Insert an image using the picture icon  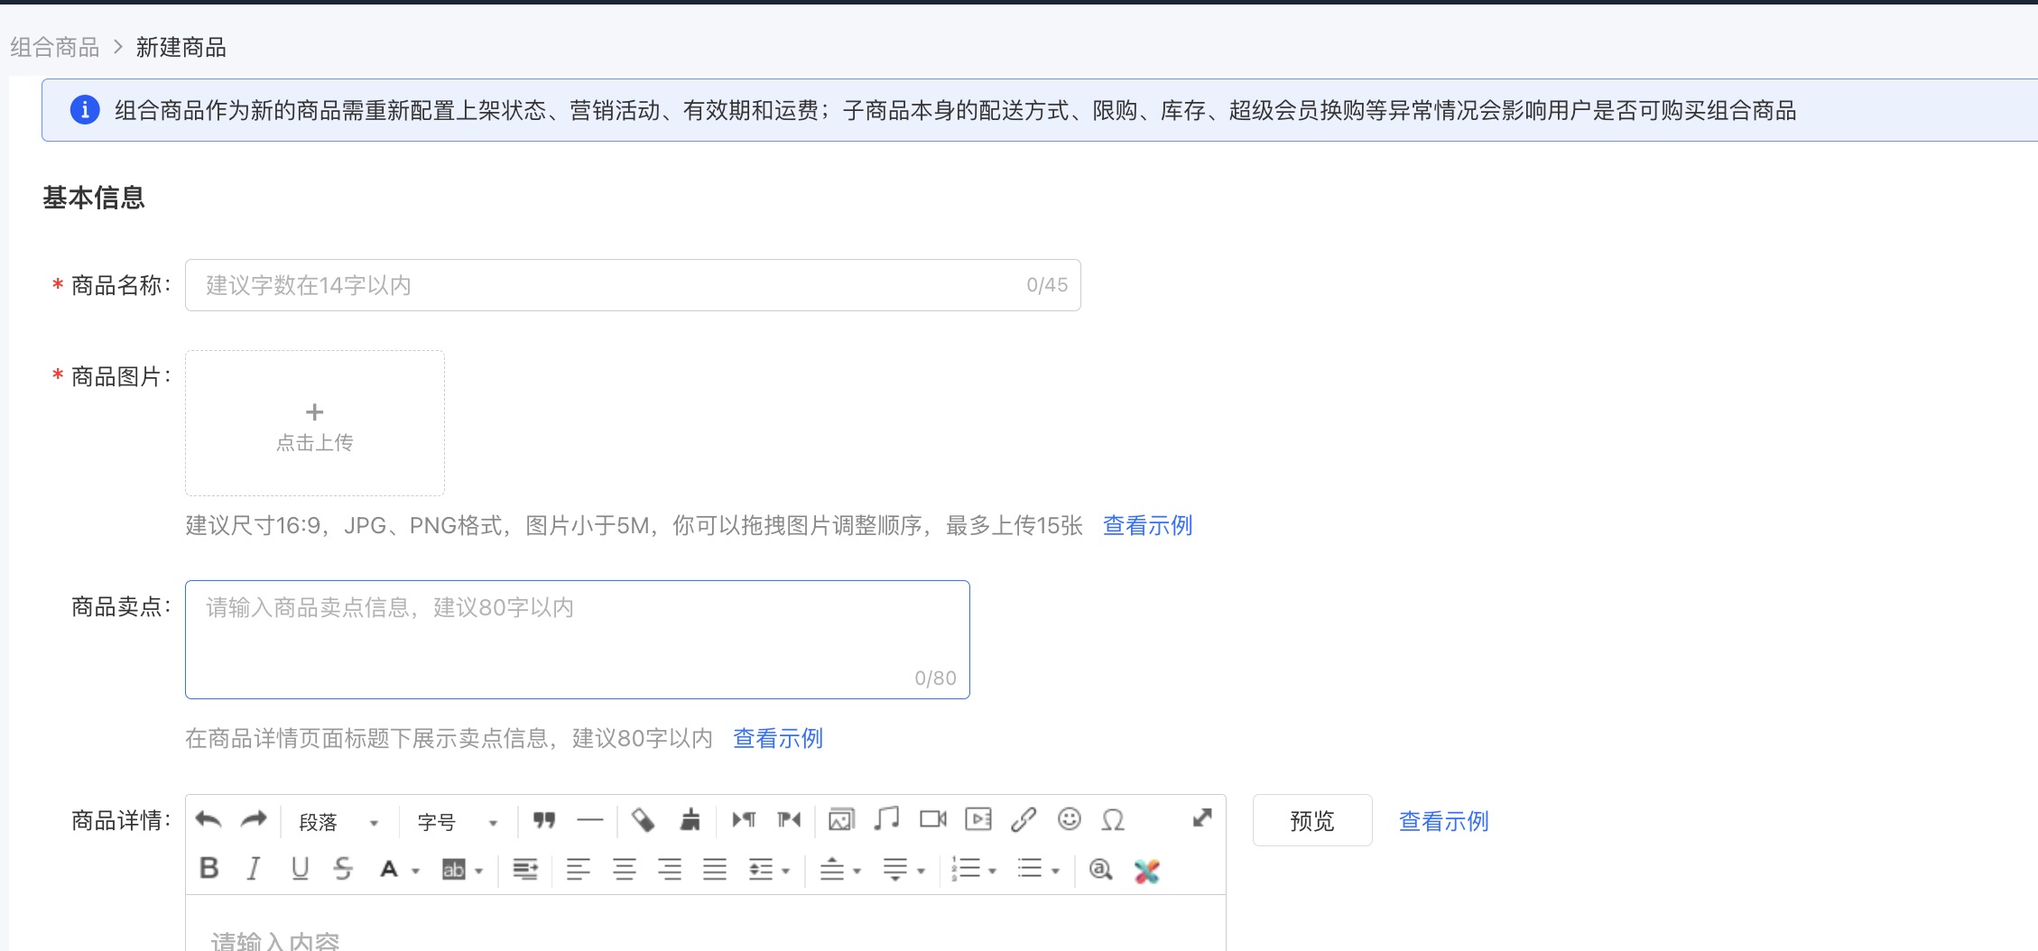(840, 820)
